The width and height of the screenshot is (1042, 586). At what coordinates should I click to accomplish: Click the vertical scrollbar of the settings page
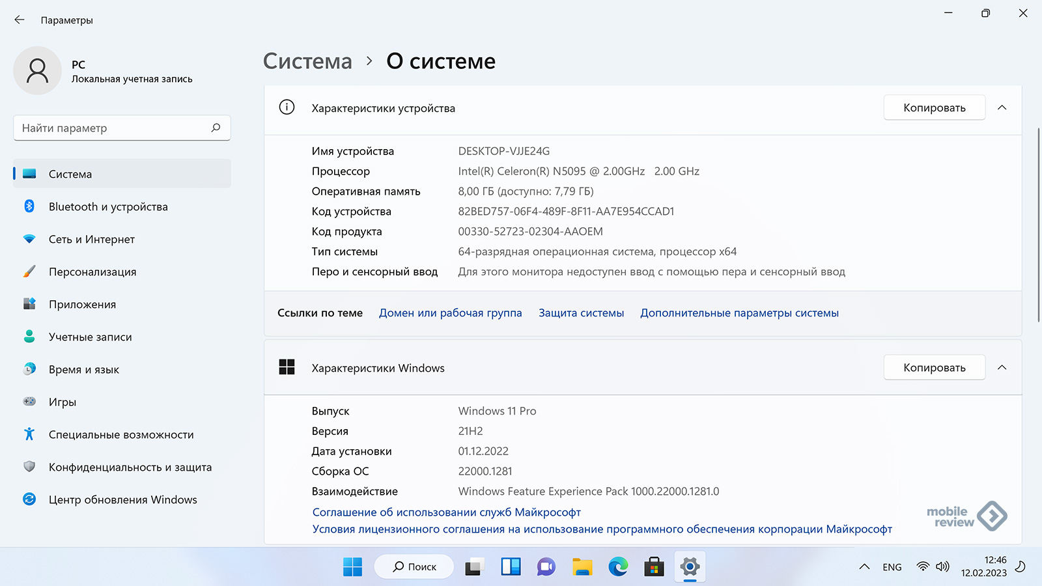tap(1039, 225)
